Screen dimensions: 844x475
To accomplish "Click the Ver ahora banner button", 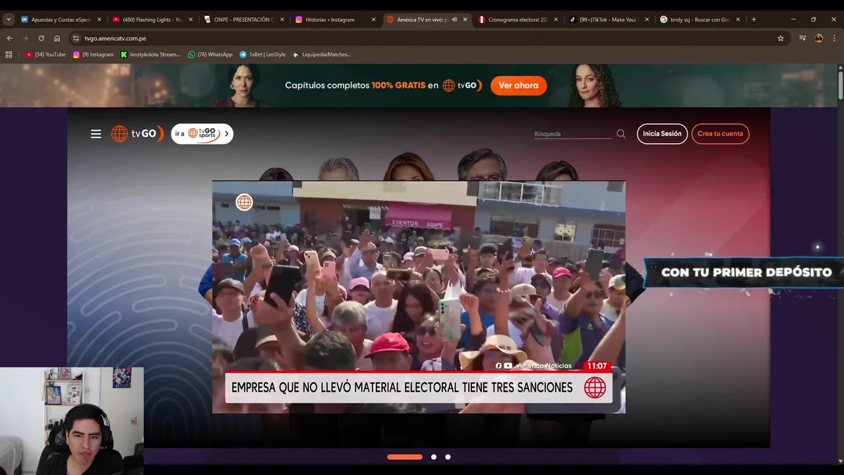I will pos(518,86).
